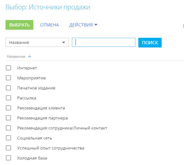Click the blue ПОИСК button
The image size is (184, 165).
click(150, 43)
